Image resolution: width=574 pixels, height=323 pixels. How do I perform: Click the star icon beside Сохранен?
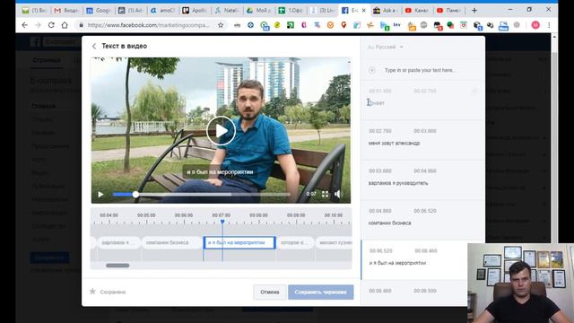click(x=92, y=292)
